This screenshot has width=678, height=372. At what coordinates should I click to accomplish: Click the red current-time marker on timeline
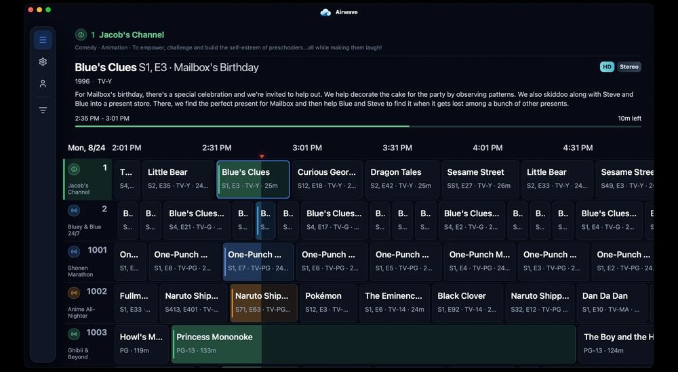[262, 157]
